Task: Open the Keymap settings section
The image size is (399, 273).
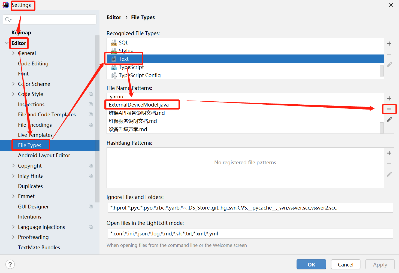Action: pyautogui.click(x=21, y=32)
